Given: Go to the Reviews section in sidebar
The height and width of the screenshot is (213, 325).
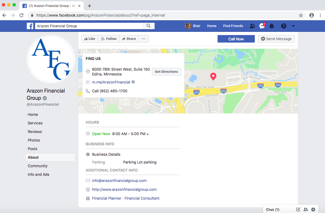Looking at the screenshot, I should [35, 132].
